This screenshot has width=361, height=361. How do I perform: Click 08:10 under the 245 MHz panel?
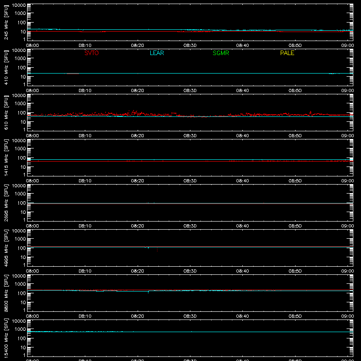(x=85, y=46)
